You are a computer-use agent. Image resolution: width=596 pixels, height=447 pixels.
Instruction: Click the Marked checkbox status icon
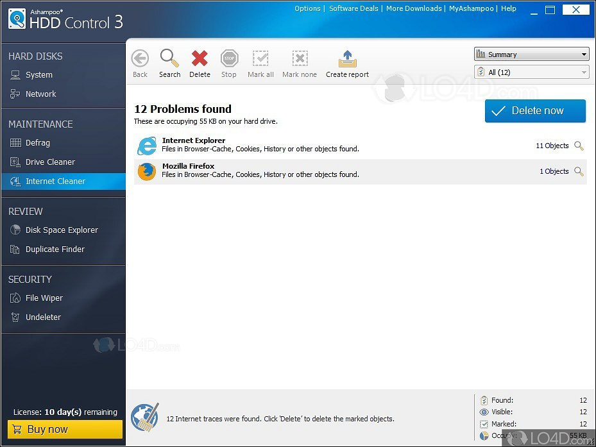pos(484,424)
